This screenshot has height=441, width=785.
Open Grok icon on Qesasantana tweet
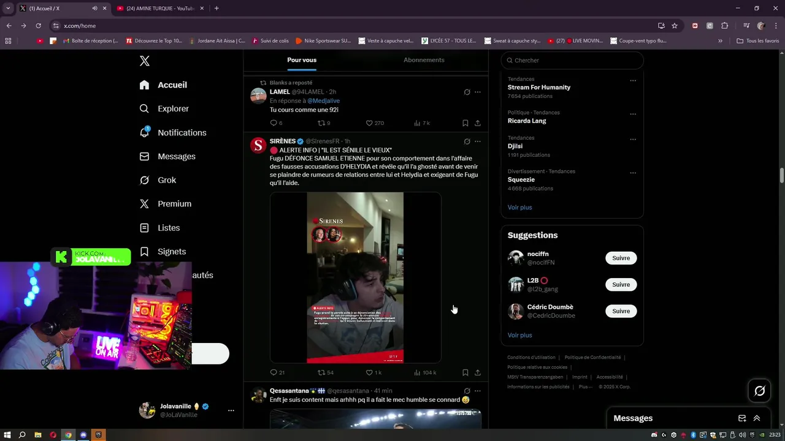467,391
